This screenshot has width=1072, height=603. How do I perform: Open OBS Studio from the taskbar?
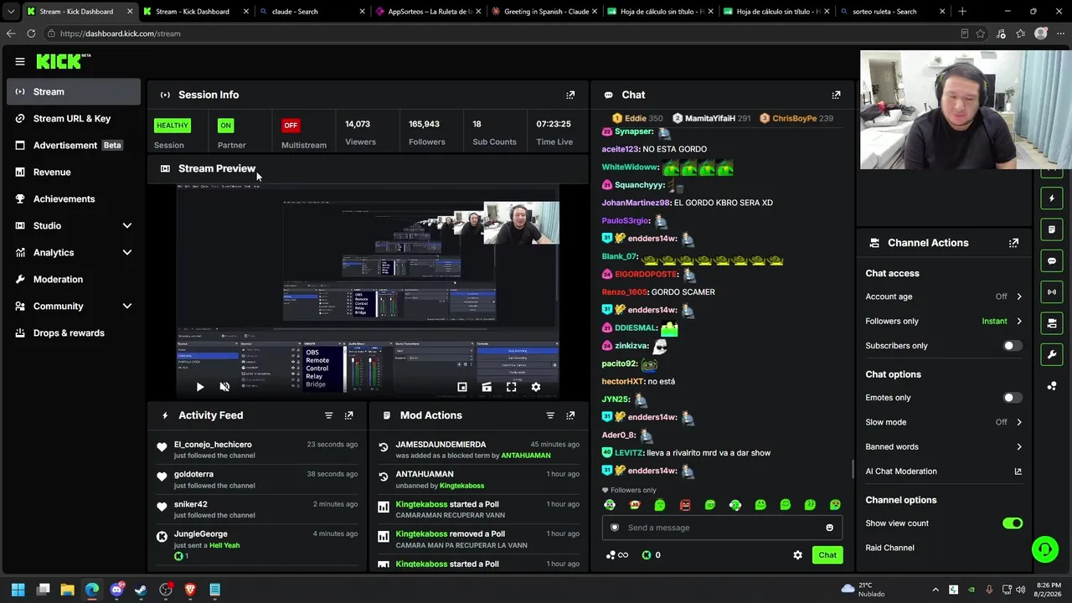coord(166,590)
